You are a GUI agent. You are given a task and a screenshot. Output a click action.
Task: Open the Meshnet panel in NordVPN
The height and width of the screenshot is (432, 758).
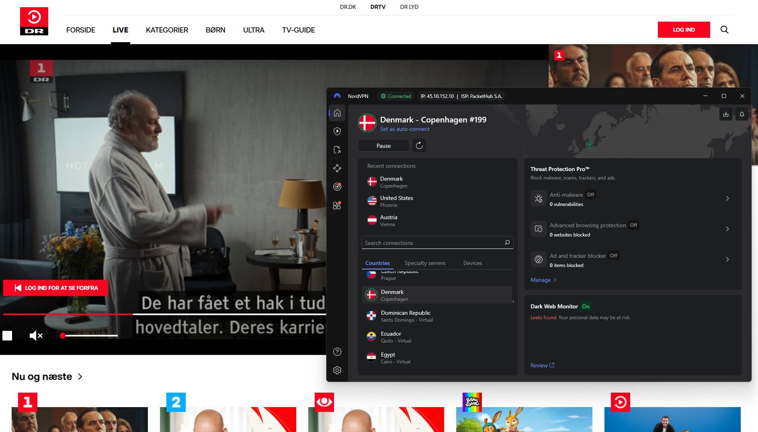[x=337, y=168]
